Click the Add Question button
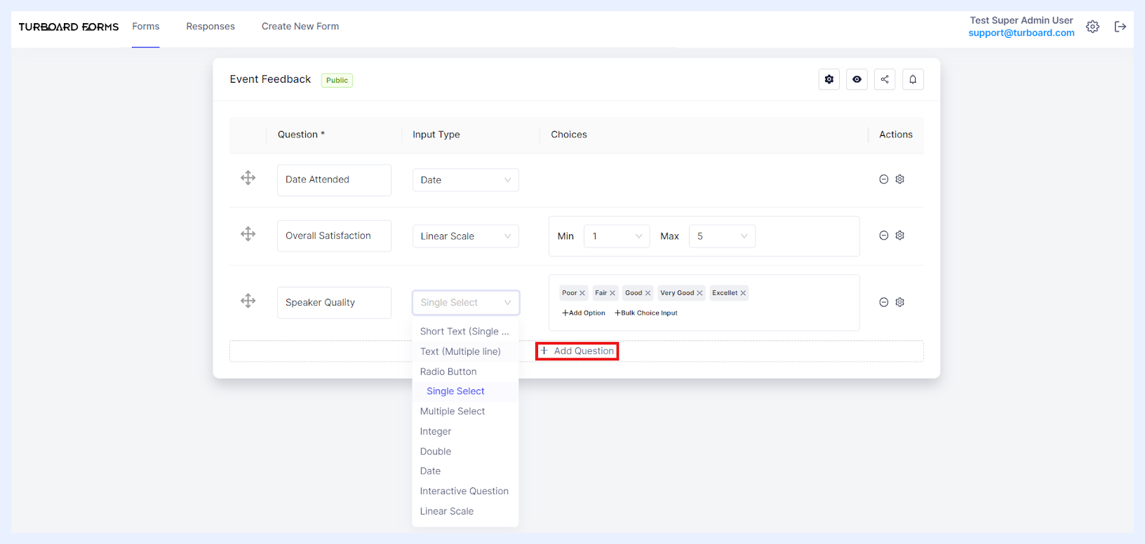The image size is (1145, 544). click(577, 351)
